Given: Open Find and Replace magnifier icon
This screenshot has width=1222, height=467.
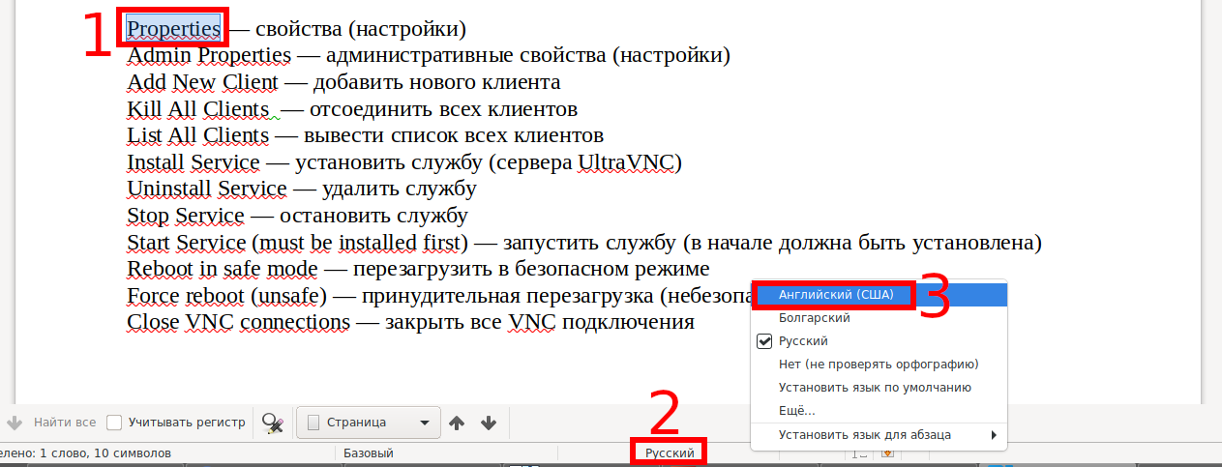Looking at the screenshot, I should (273, 423).
